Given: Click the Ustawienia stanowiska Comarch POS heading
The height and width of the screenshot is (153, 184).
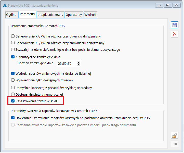Looking at the screenshot, I should [38, 26].
